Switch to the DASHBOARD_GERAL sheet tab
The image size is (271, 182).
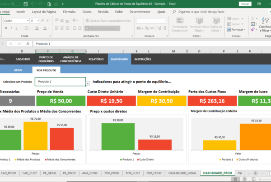(x=182, y=173)
